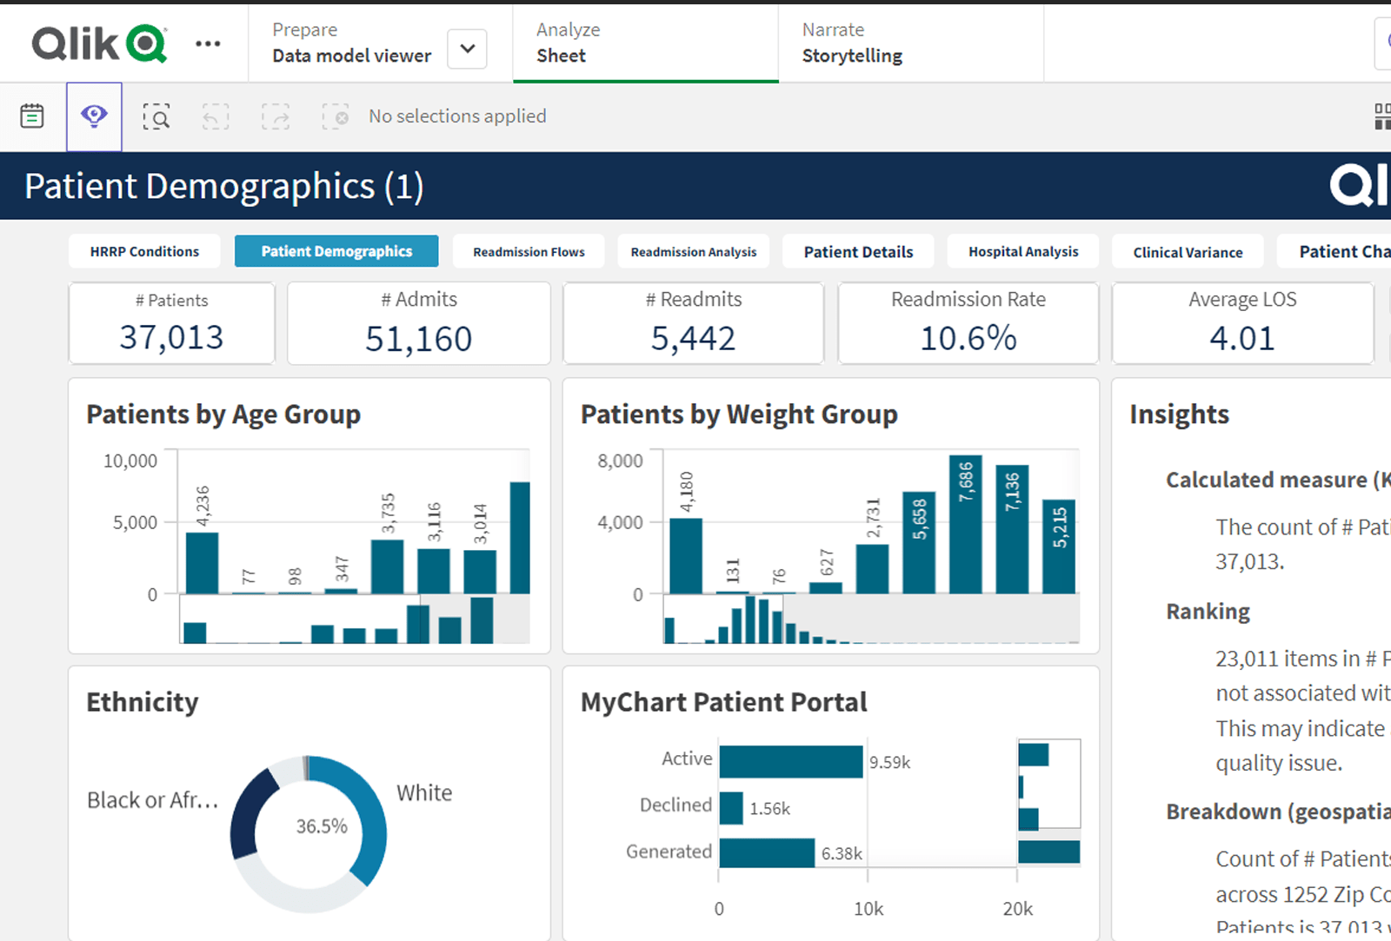Open Narrate Storytelling
1391x941 pixels.
(850, 43)
